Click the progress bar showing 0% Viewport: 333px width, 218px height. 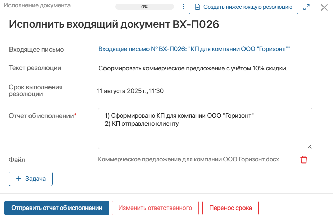pos(144,6)
